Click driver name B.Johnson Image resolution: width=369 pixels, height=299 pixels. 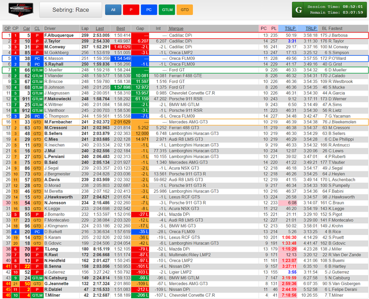[x=54, y=87]
